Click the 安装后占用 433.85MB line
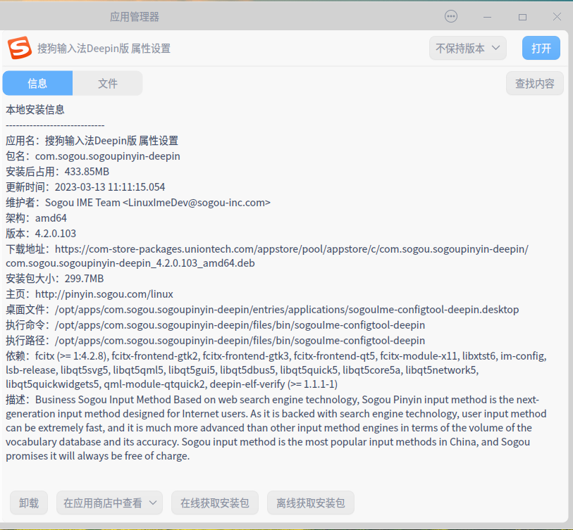 pos(57,172)
